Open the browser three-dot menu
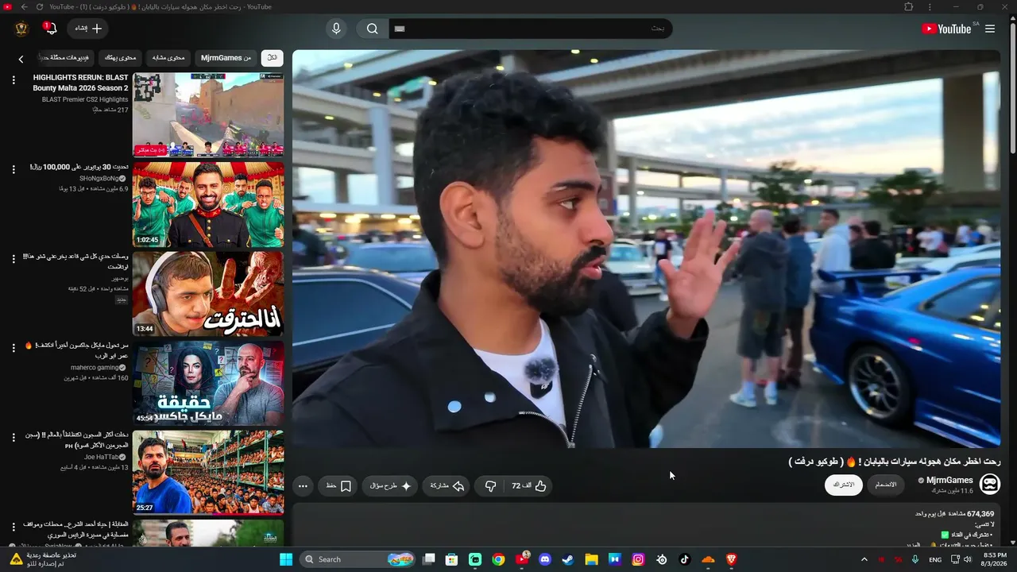Image resolution: width=1017 pixels, height=572 pixels. point(930,7)
